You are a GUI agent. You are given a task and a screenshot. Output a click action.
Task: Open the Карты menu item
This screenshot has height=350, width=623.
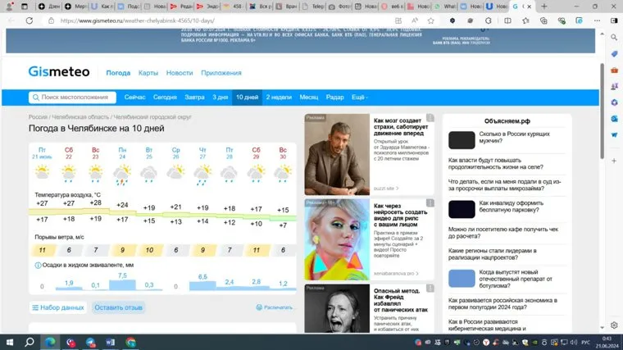click(148, 73)
